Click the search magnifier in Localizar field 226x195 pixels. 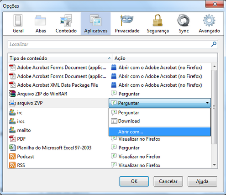[214, 44]
